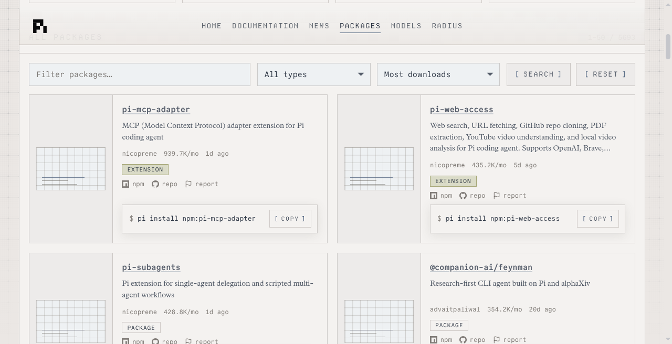Click the Extension tag on pi-mcp-adapter

tap(145, 169)
